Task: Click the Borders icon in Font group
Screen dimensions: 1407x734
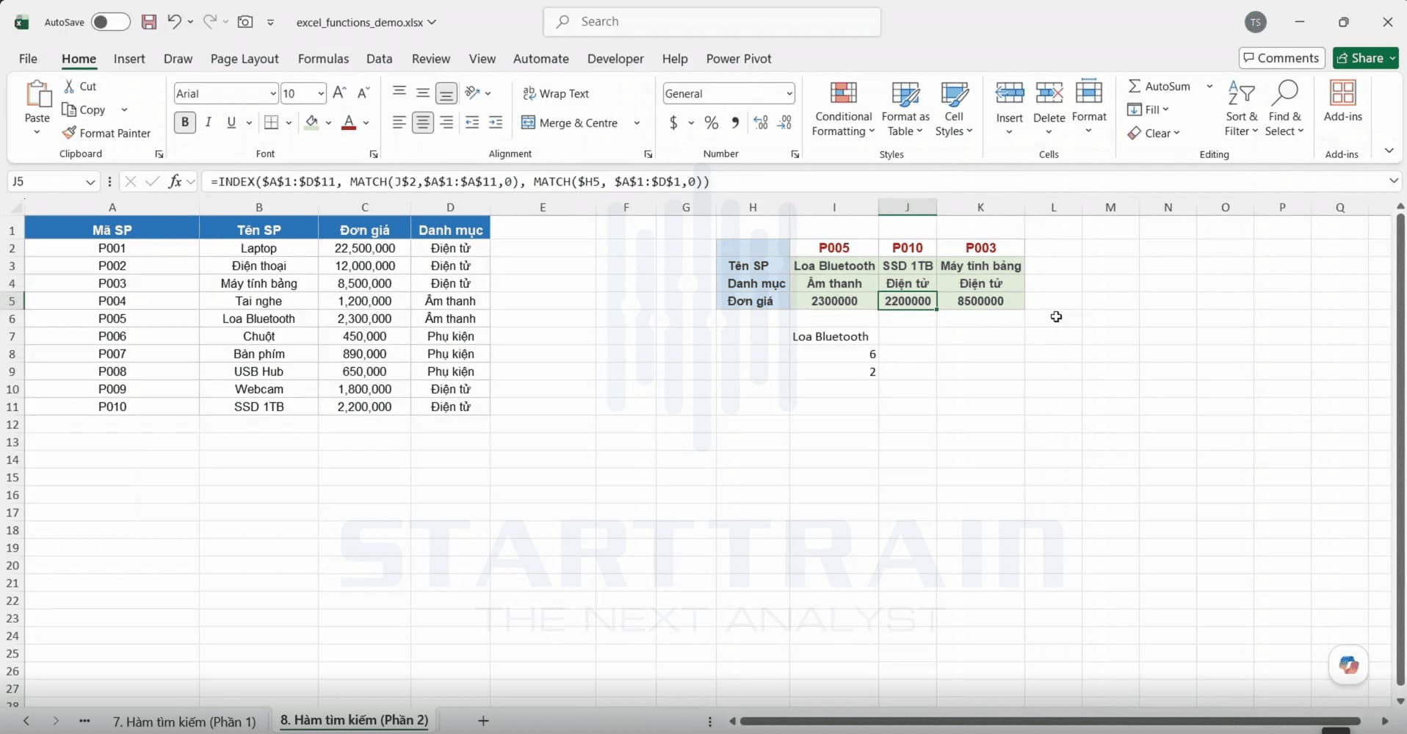Action: coord(272,123)
